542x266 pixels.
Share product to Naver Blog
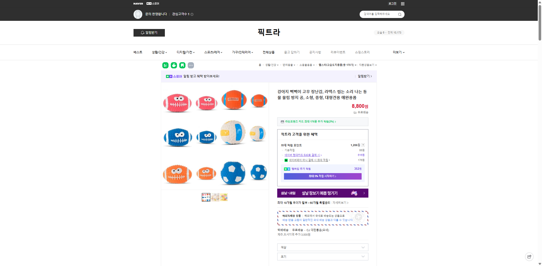[165, 65]
